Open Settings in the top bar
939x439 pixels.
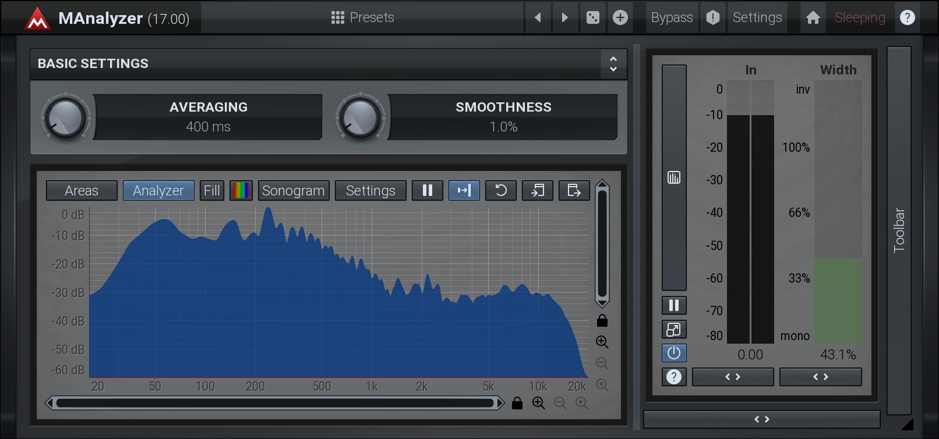tap(757, 18)
